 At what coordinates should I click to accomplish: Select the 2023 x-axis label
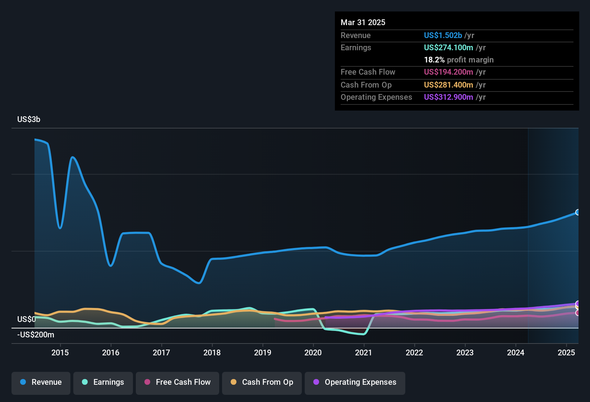coord(465,352)
